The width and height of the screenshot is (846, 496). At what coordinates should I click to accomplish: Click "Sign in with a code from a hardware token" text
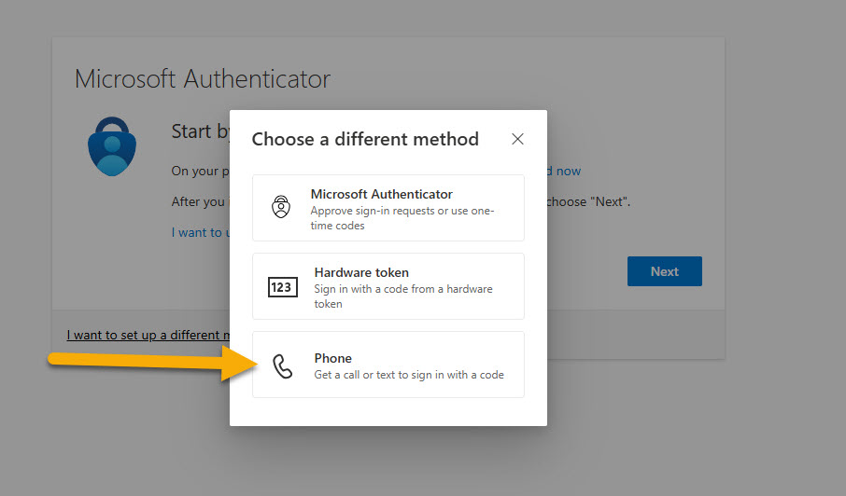(x=402, y=296)
